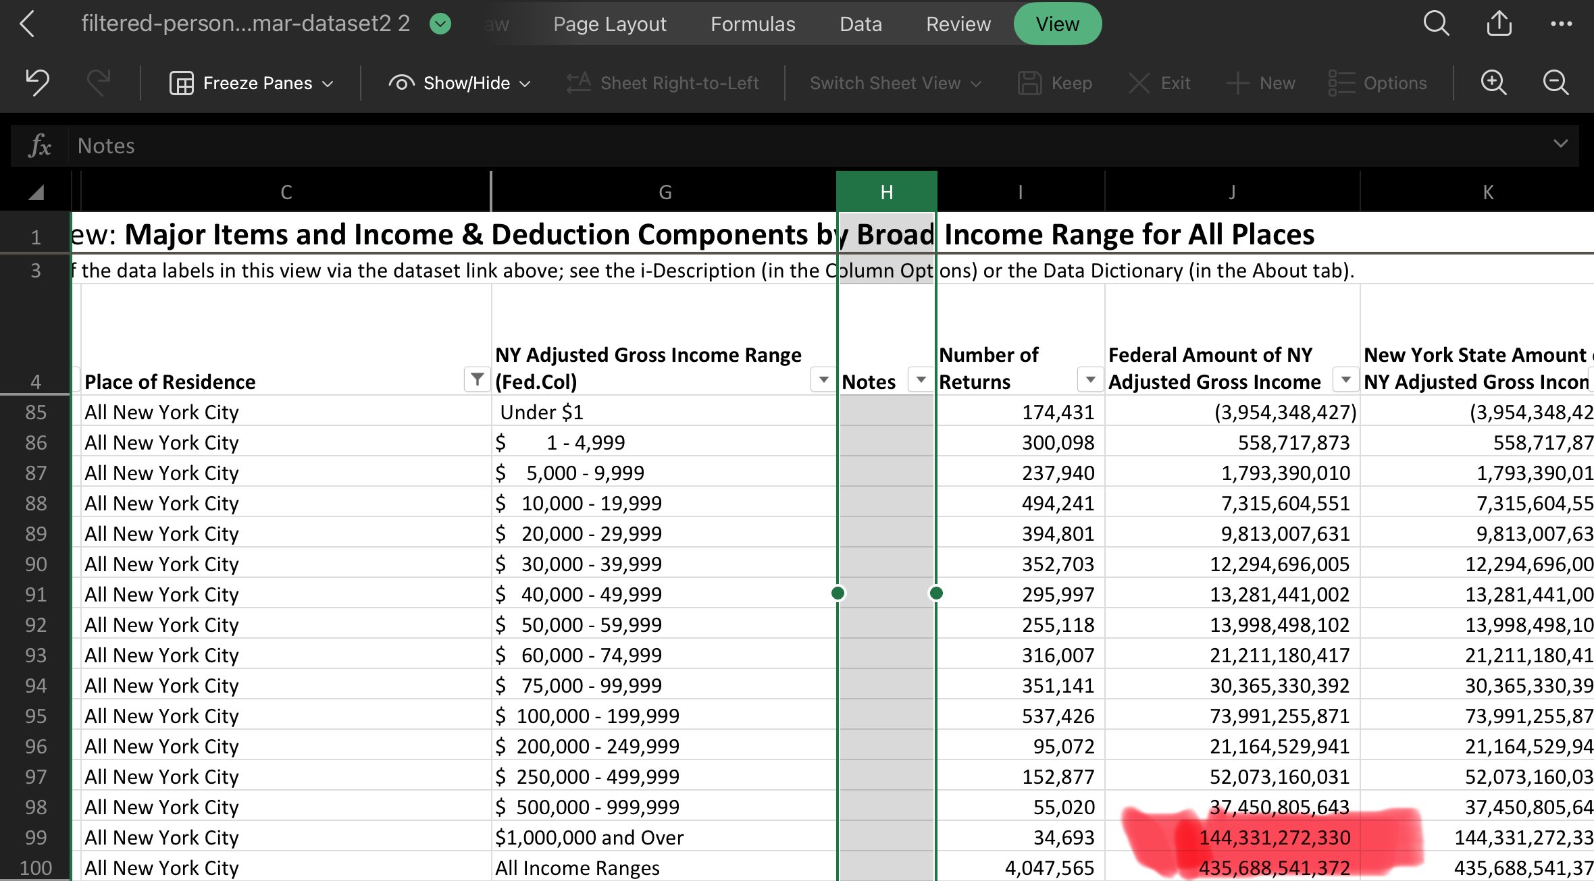Open the three-dots more menu

(x=1561, y=24)
